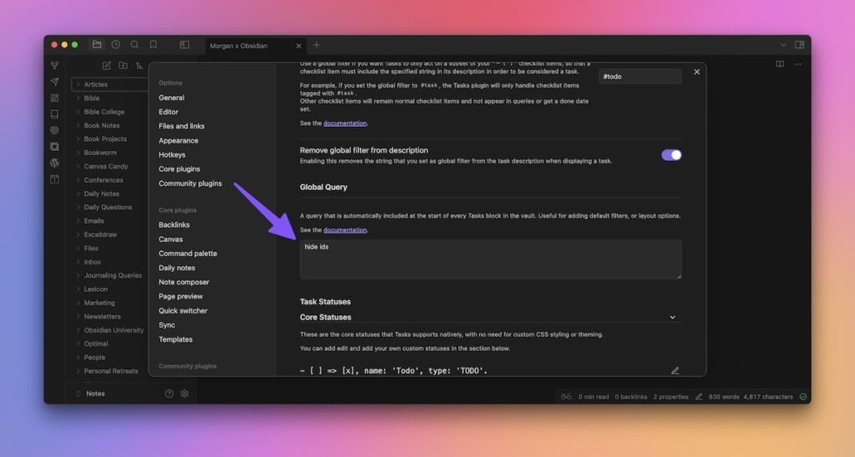Click the target circle ribbon icon
Image resolution: width=855 pixels, height=457 pixels.
tap(54, 130)
